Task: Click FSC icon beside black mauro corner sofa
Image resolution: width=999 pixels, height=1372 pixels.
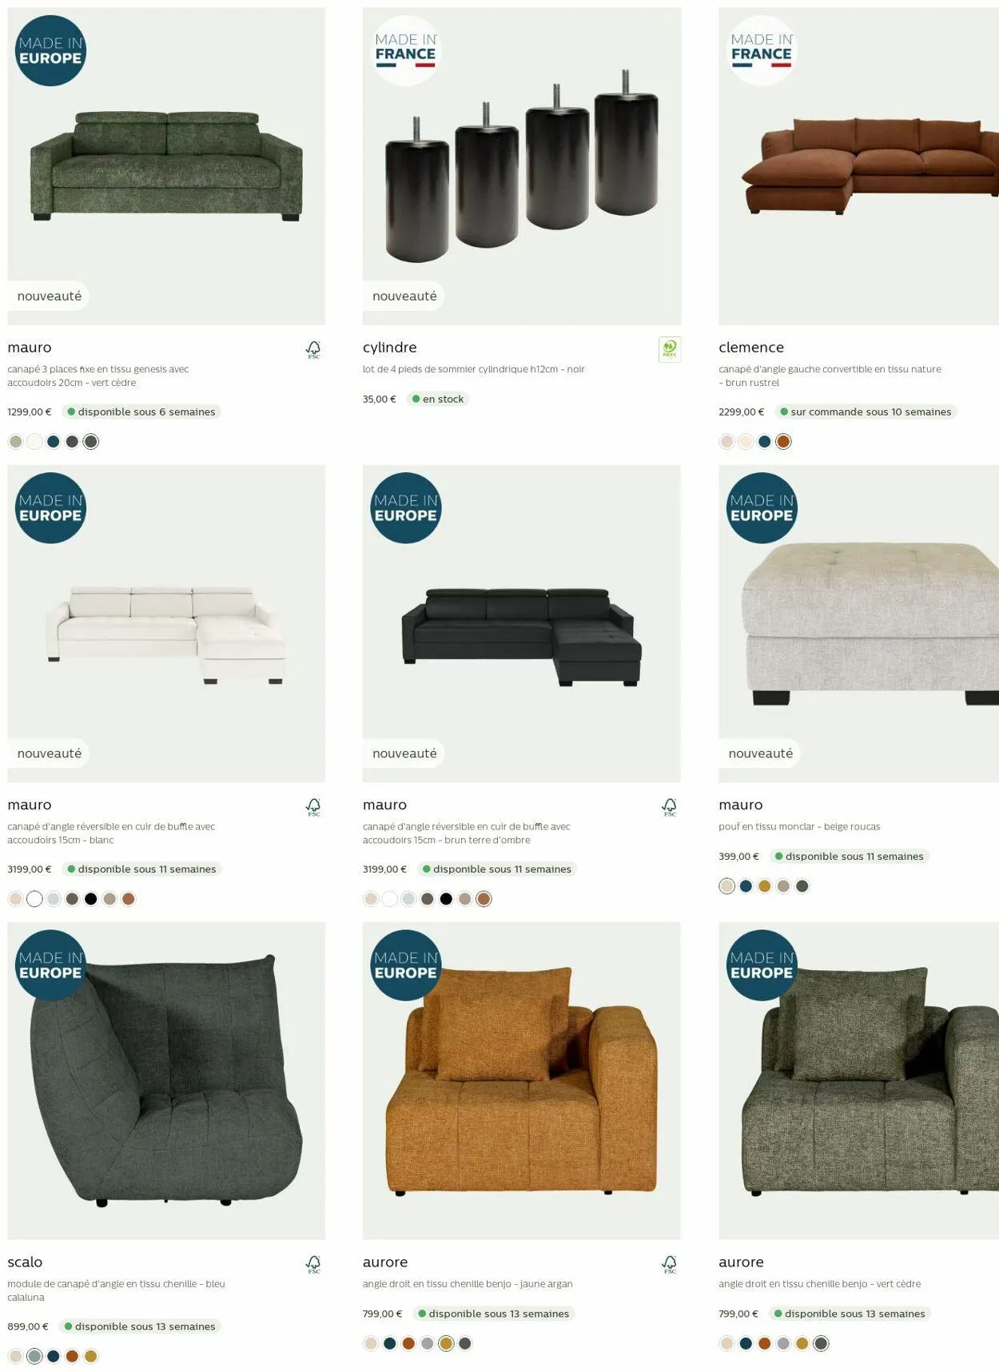Action: (670, 807)
